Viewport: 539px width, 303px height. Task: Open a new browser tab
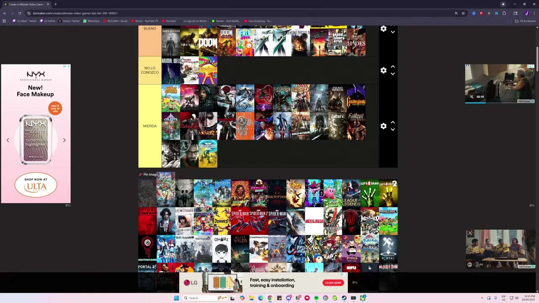(x=55, y=4)
